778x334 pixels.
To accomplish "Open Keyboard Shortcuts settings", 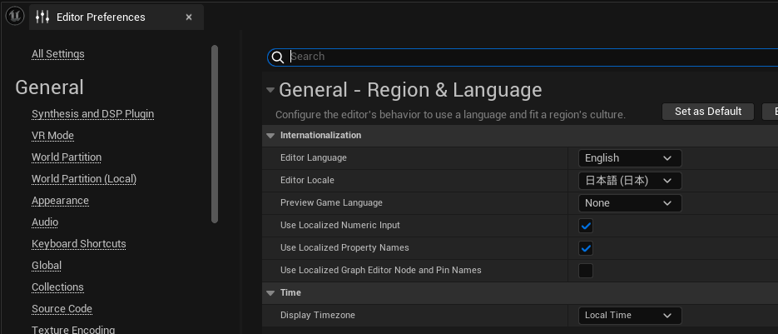I will pyautogui.click(x=79, y=244).
